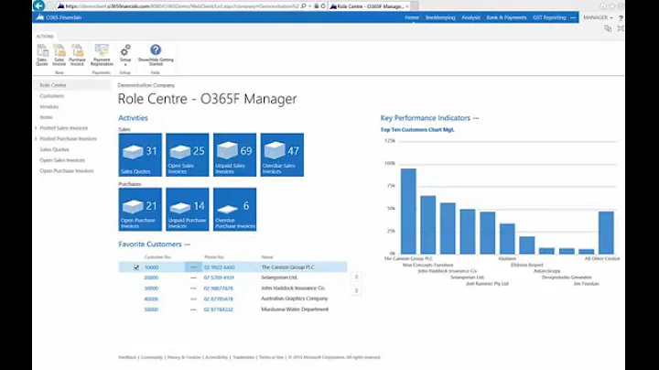Screen dimensions: 659x370
Task: Toggle the checkbox on customer 10000 row
Action: [136, 267]
